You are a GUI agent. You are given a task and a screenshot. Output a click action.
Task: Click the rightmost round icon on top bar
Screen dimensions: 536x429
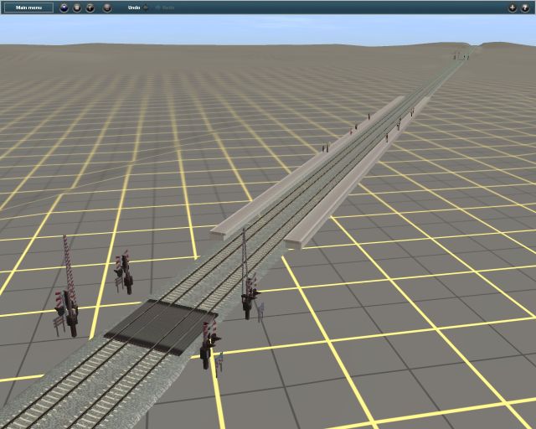[x=525, y=8]
